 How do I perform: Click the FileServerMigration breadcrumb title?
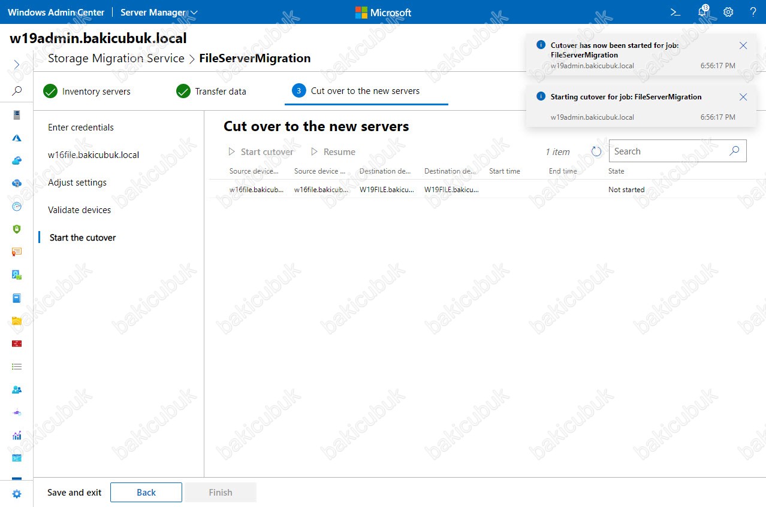(x=255, y=58)
